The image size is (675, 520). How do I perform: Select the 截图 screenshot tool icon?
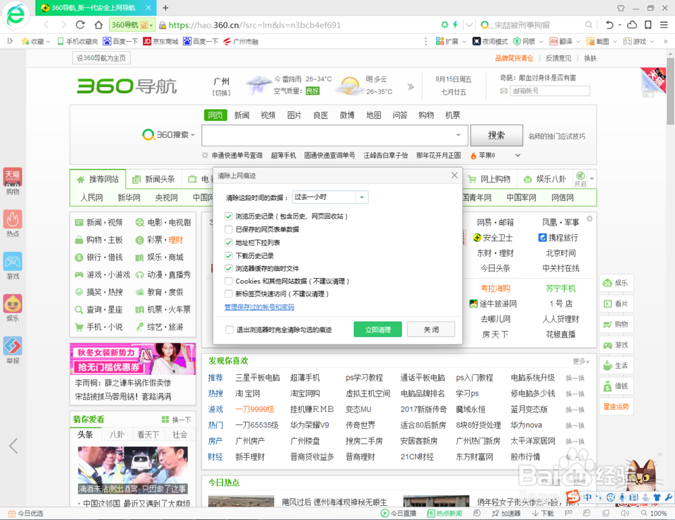tap(589, 41)
